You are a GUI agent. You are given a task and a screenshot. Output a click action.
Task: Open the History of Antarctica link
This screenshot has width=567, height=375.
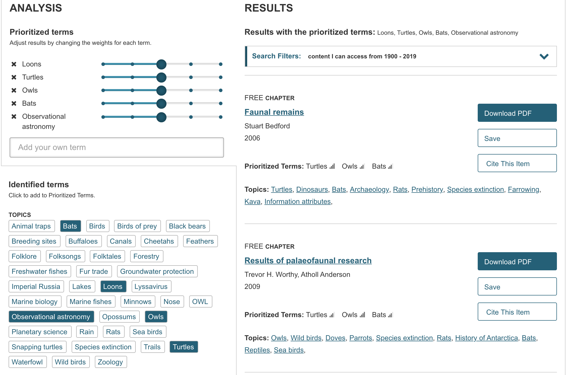[487, 338]
